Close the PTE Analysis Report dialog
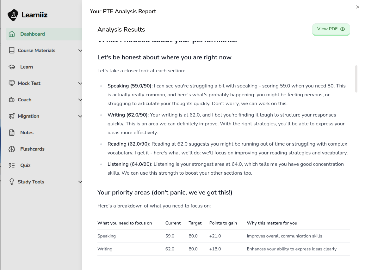Image resolution: width=365 pixels, height=270 pixels. click(x=358, y=7)
